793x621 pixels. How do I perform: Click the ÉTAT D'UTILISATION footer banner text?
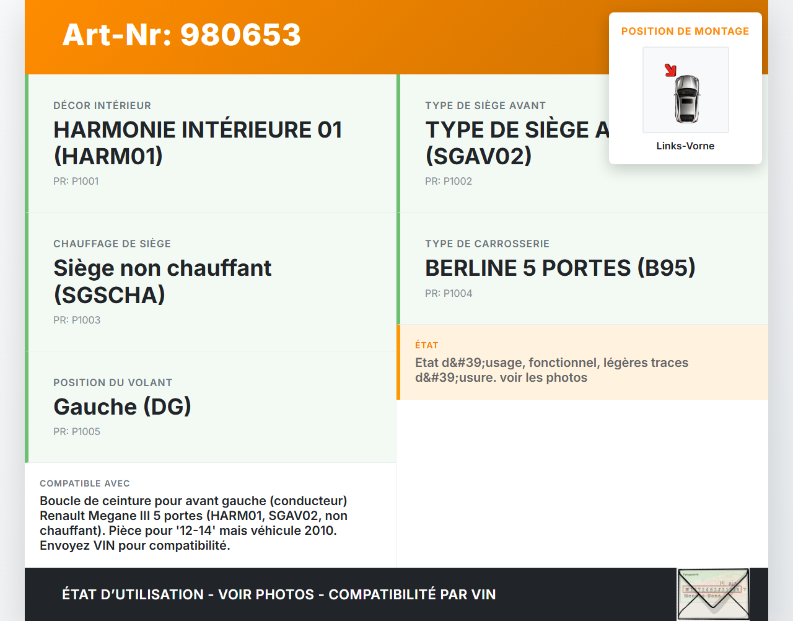click(x=279, y=594)
